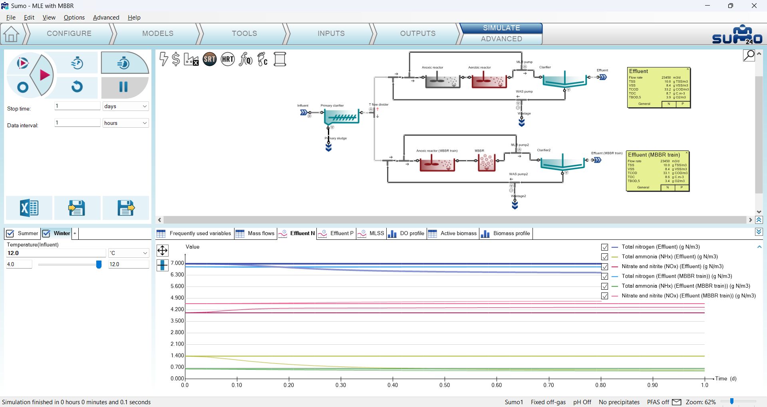Click the zoom slider handle in status bar
Image resolution: width=767 pixels, height=407 pixels.
(732, 401)
